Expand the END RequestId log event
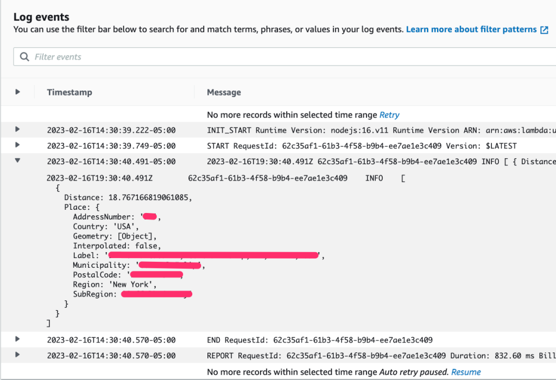 (17, 340)
